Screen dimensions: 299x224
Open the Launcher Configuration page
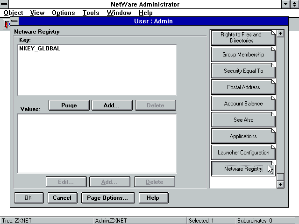(243, 153)
